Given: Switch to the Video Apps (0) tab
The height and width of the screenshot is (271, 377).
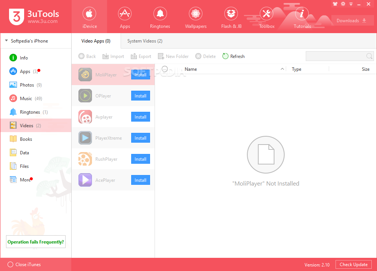Looking at the screenshot, I should (x=96, y=41).
